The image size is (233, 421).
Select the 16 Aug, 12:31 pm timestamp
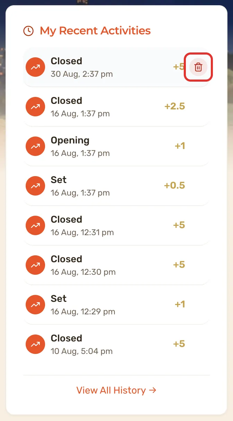82,232
